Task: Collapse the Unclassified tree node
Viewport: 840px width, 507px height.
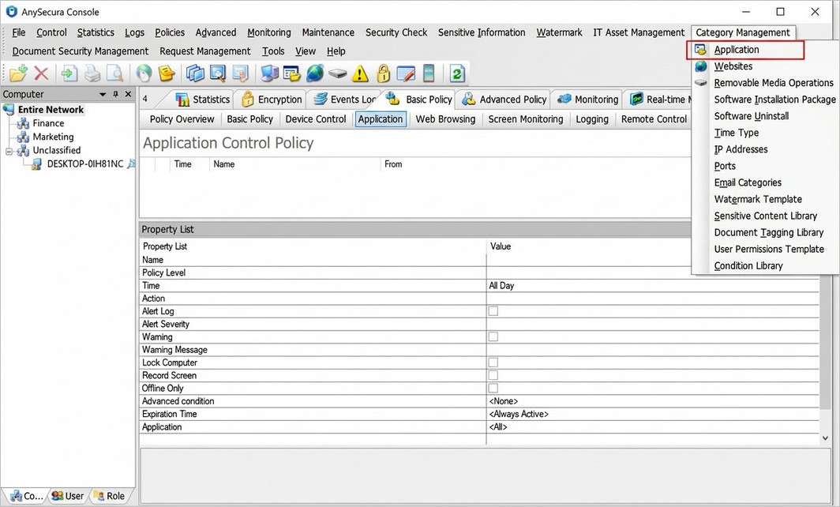Action: (9, 152)
